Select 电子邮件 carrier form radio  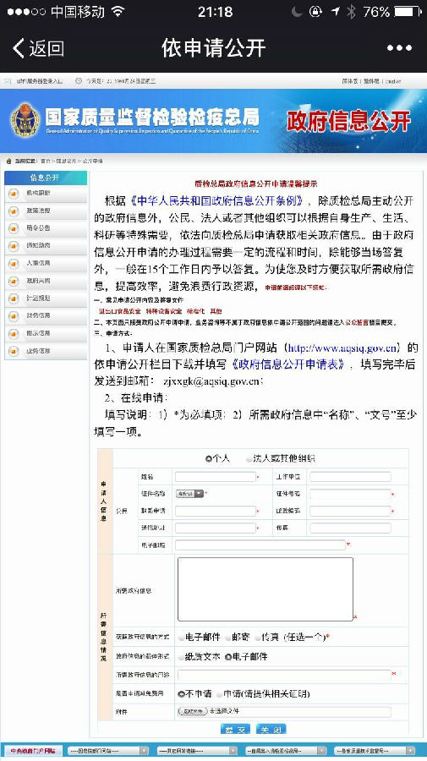click(x=228, y=657)
